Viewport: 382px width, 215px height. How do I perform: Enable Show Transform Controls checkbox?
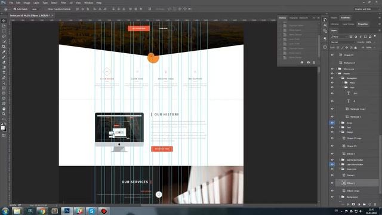(x=46, y=9)
